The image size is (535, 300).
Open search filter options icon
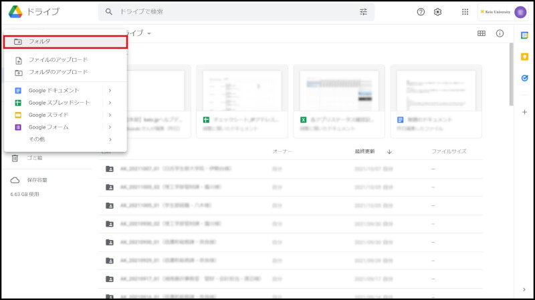(364, 12)
